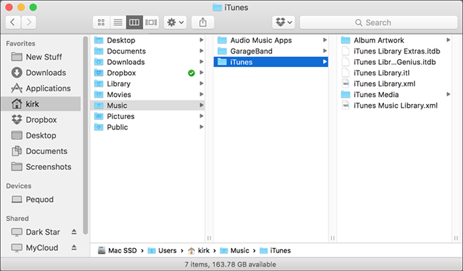Click kirk in path bar
The height and width of the screenshot is (271, 463).
(199, 250)
